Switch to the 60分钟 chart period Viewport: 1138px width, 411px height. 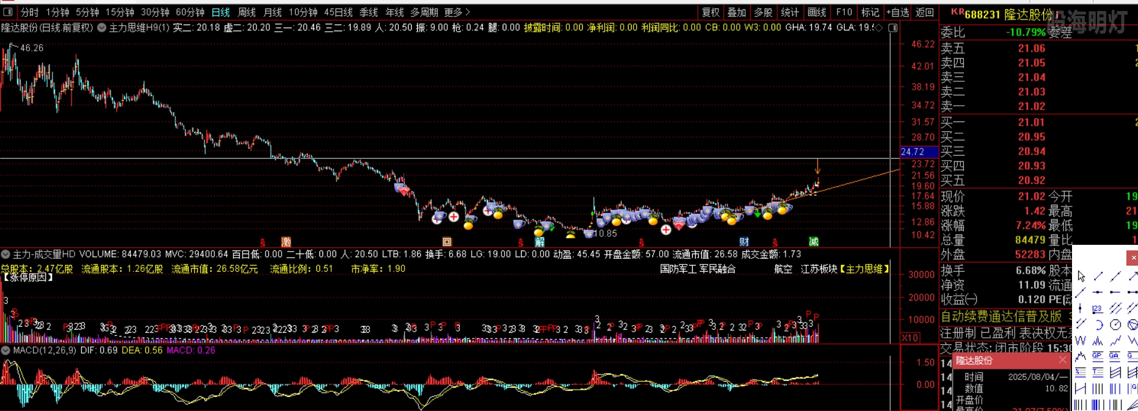190,12
